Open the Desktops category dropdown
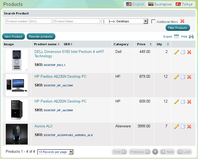The image size is (198, 159). (x=146, y=21)
